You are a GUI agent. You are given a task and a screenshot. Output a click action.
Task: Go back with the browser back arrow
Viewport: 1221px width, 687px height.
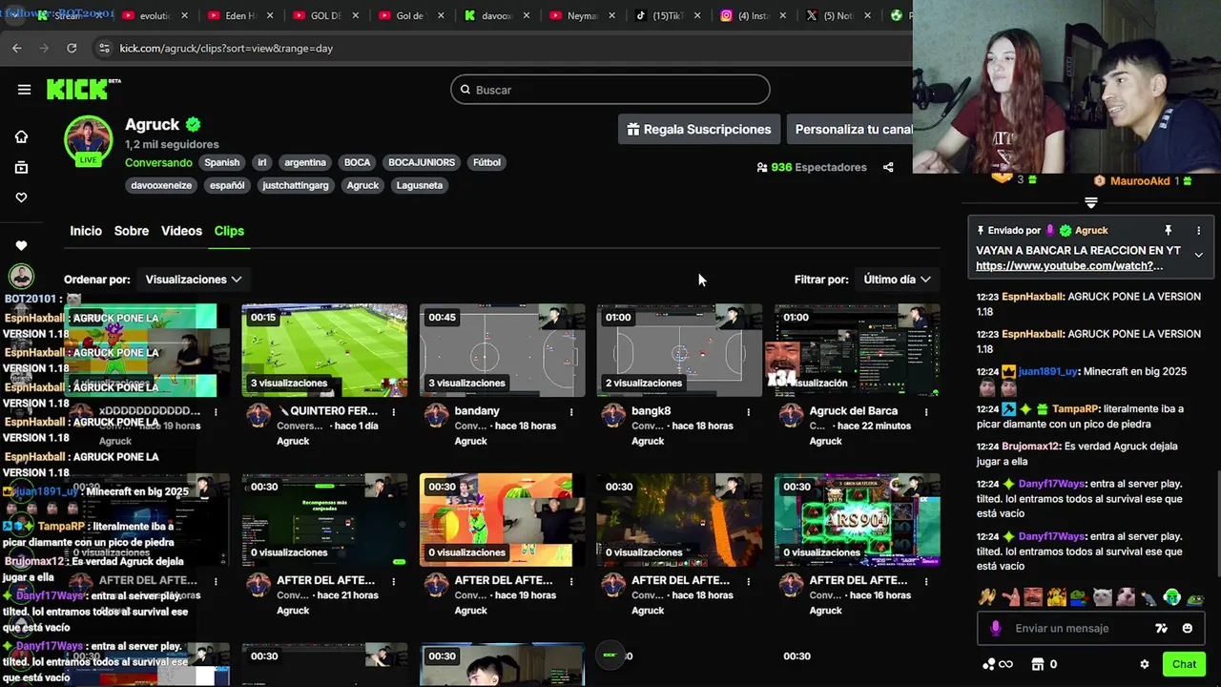click(x=17, y=48)
